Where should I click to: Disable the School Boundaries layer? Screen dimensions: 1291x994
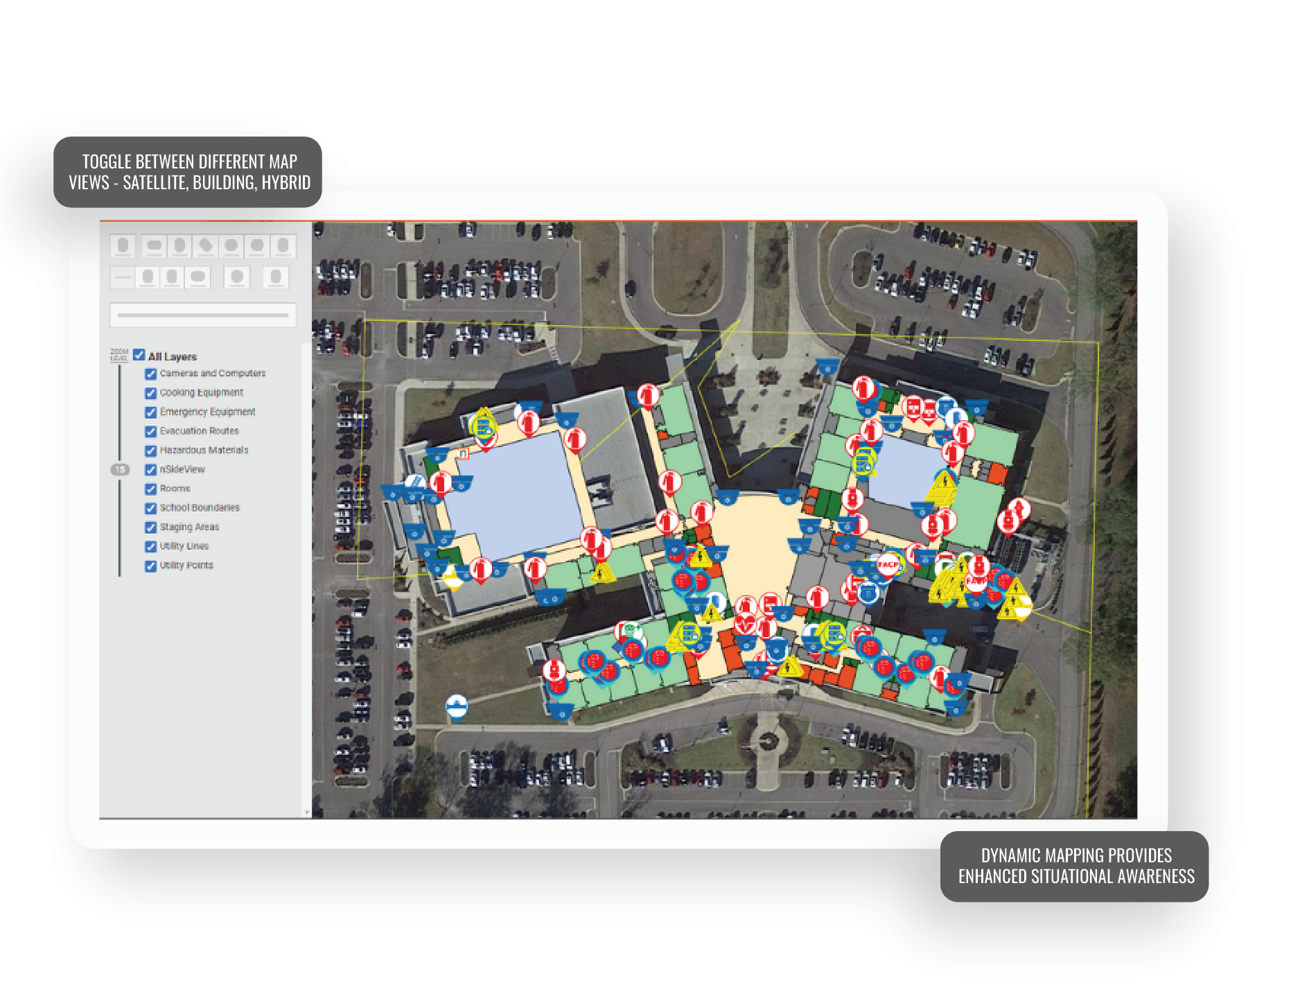150,507
